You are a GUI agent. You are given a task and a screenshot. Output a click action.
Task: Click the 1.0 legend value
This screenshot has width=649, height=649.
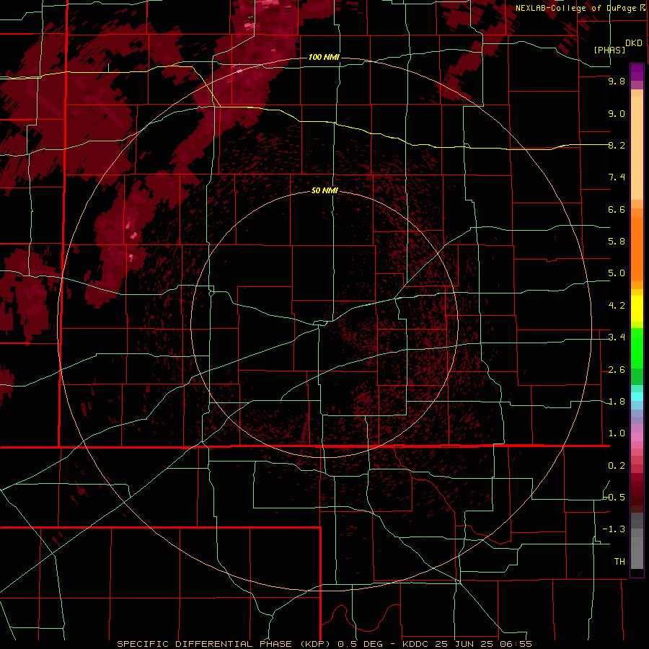[x=617, y=433]
